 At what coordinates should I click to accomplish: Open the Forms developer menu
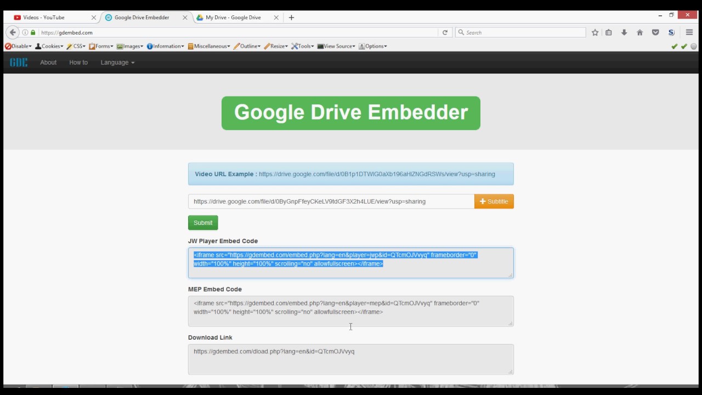101,46
